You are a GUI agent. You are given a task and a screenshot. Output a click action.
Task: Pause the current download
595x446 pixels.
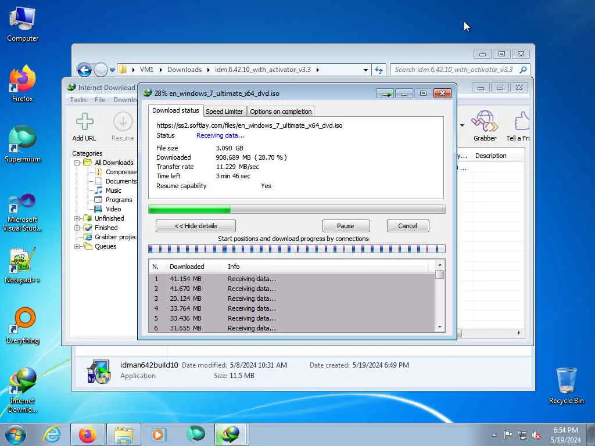pyautogui.click(x=346, y=226)
